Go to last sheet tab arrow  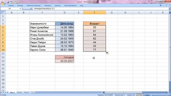[7, 93]
